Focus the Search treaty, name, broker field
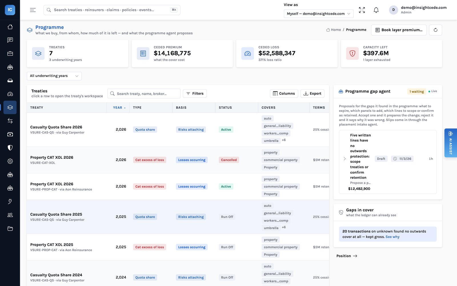457x286 pixels. pos(144,94)
